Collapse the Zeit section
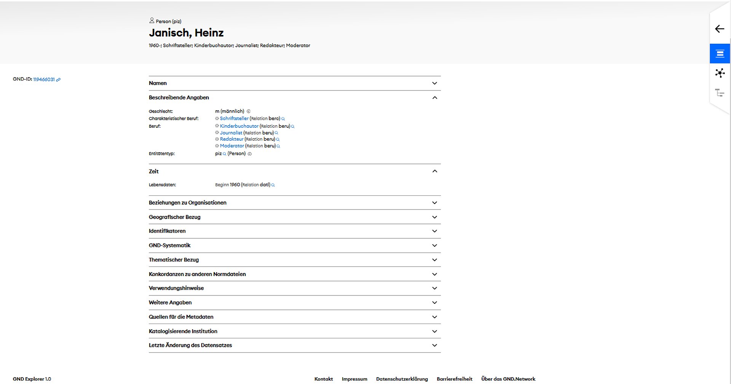Screen dimensions: 731x384 295,171
